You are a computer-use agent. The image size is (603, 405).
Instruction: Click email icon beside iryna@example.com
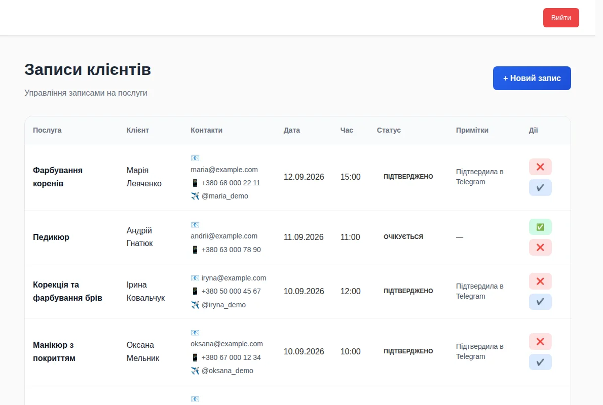pyautogui.click(x=195, y=278)
